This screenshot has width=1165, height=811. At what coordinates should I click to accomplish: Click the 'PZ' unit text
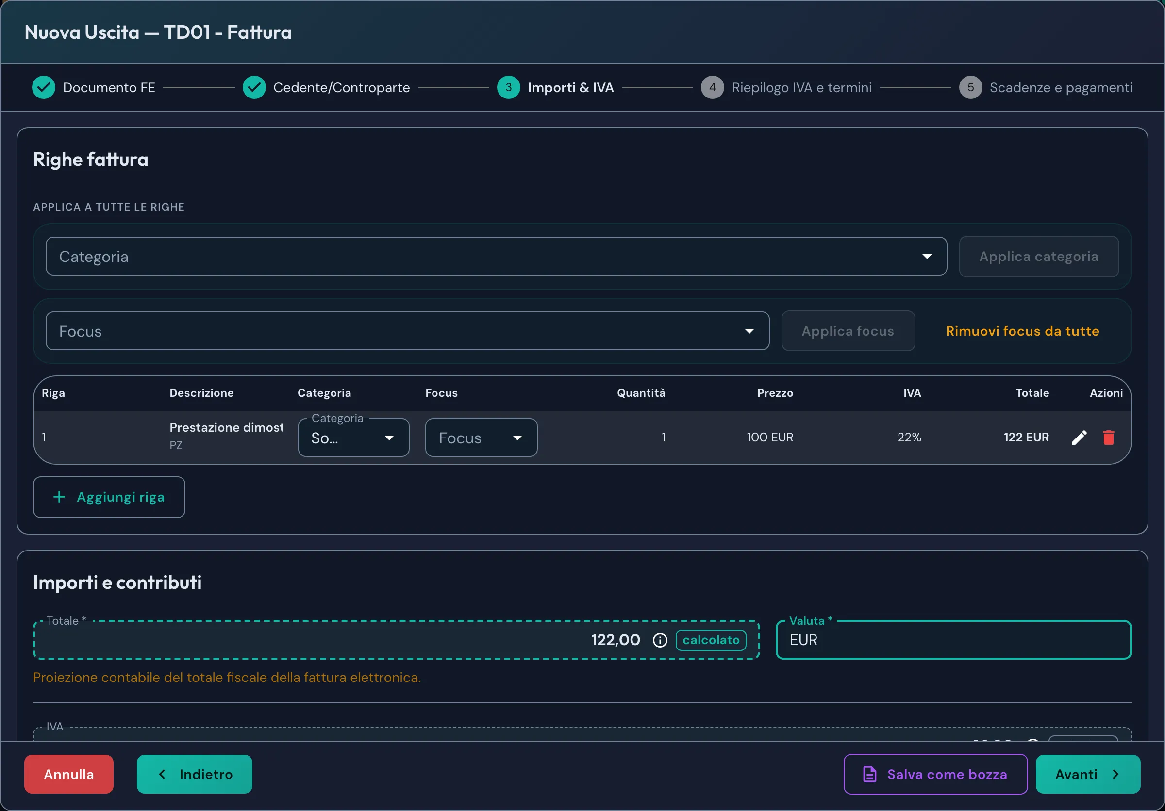coord(176,445)
